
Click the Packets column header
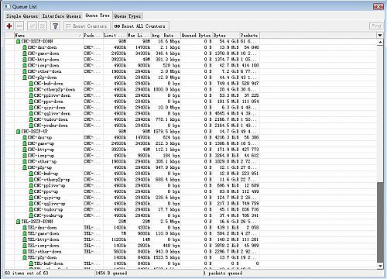pyautogui.click(x=249, y=35)
